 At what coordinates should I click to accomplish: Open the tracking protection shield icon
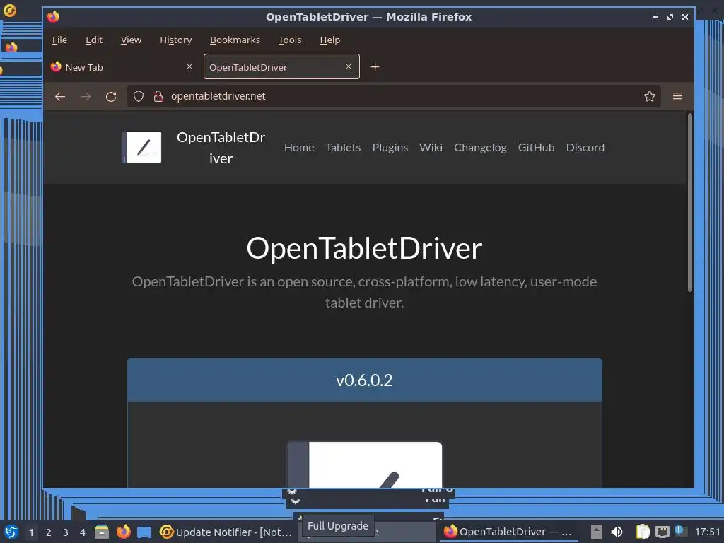point(139,96)
